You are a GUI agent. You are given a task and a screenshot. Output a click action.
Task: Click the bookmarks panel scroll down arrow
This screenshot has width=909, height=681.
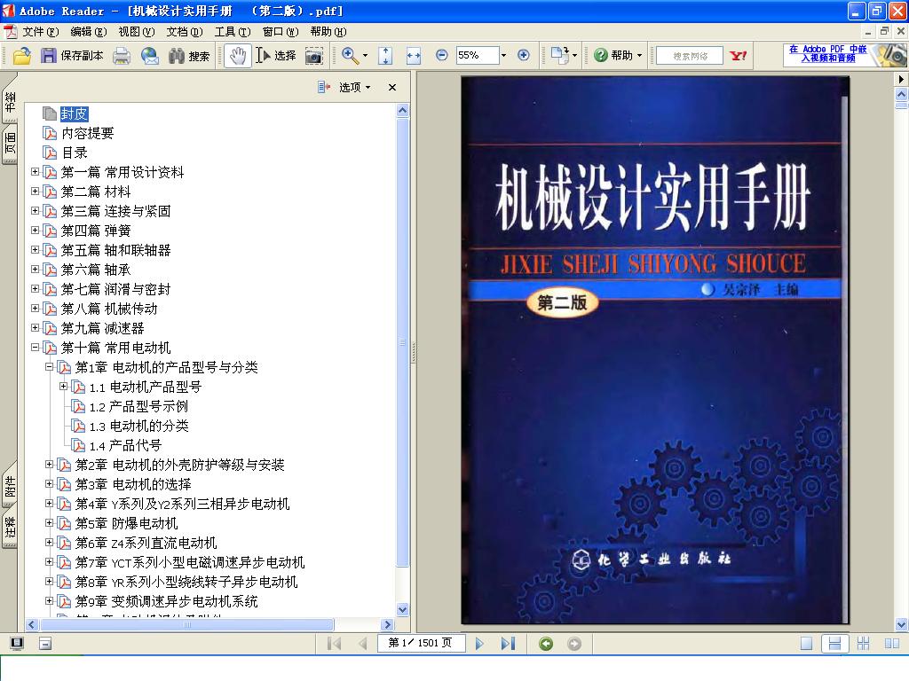[x=403, y=609]
